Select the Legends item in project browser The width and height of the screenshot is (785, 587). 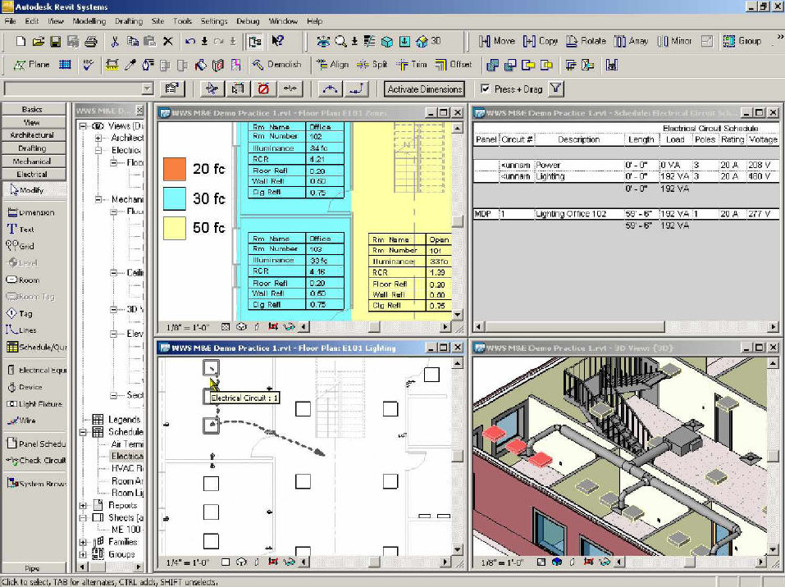click(124, 420)
